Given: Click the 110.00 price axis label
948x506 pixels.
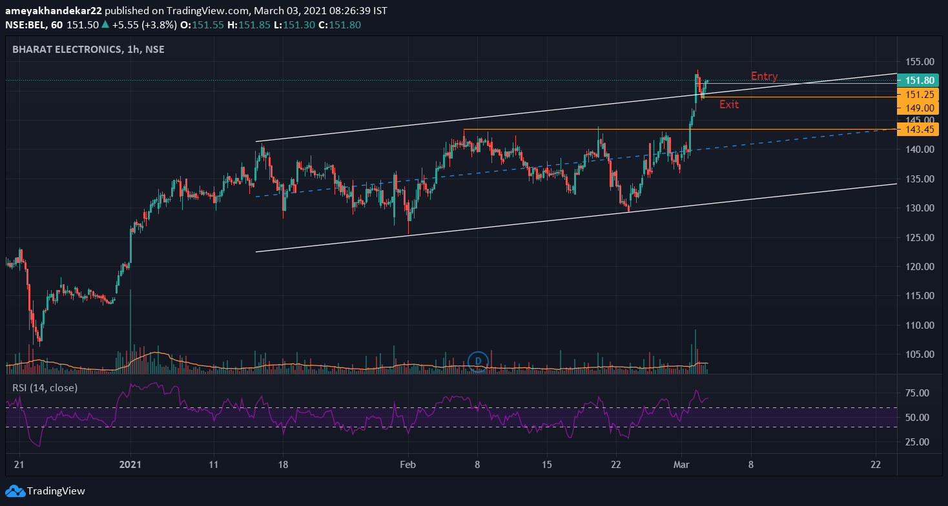Looking at the screenshot, I should (920, 326).
